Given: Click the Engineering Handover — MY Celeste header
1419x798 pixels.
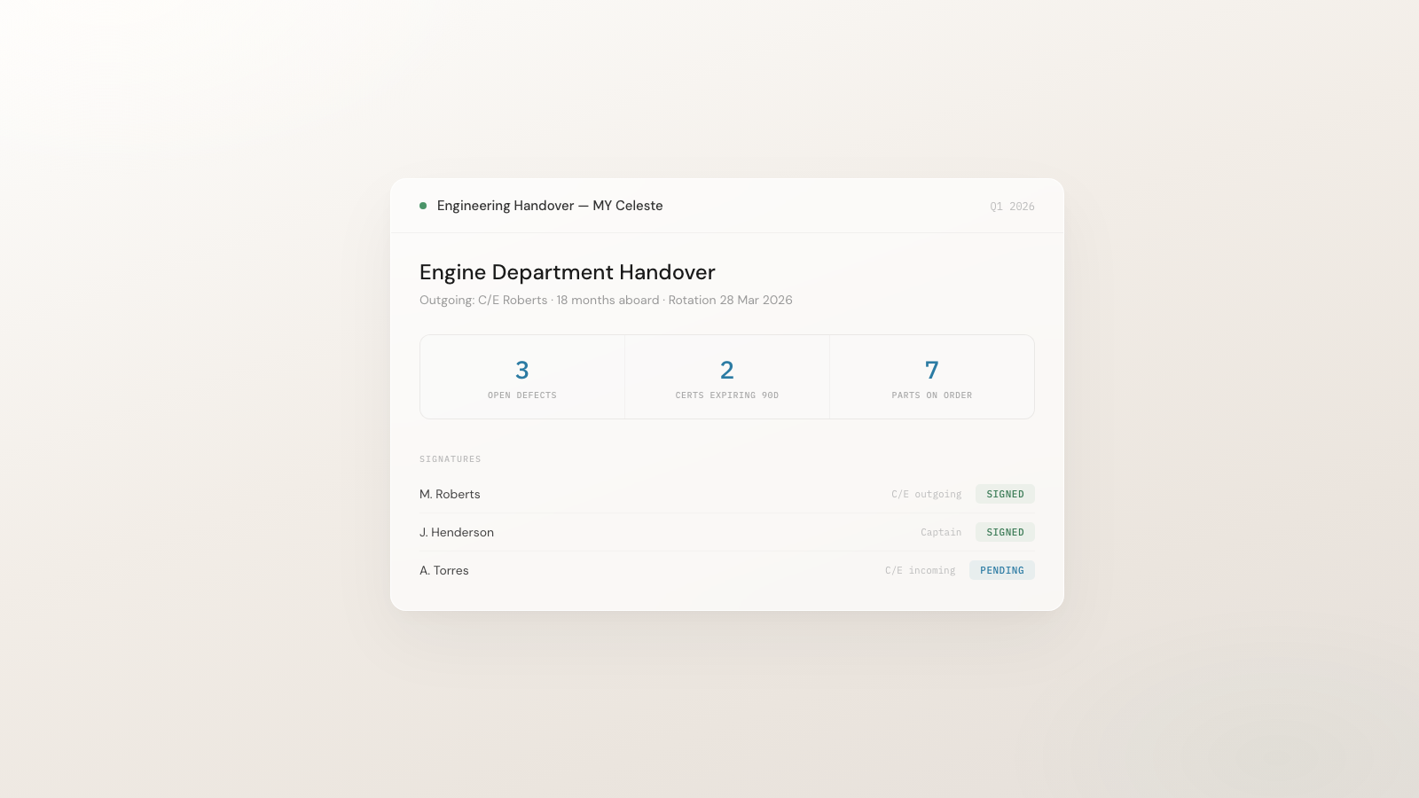Looking at the screenshot, I should (x=550, y=205).
